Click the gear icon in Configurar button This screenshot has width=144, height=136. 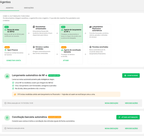(125, 75)
